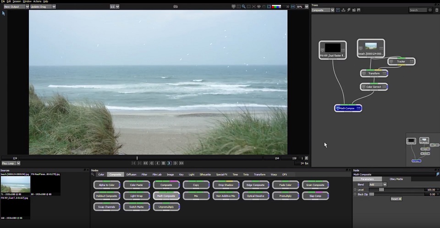
Task: Open the Session menu
Action: pyautogui.click(x=17, y=1)
